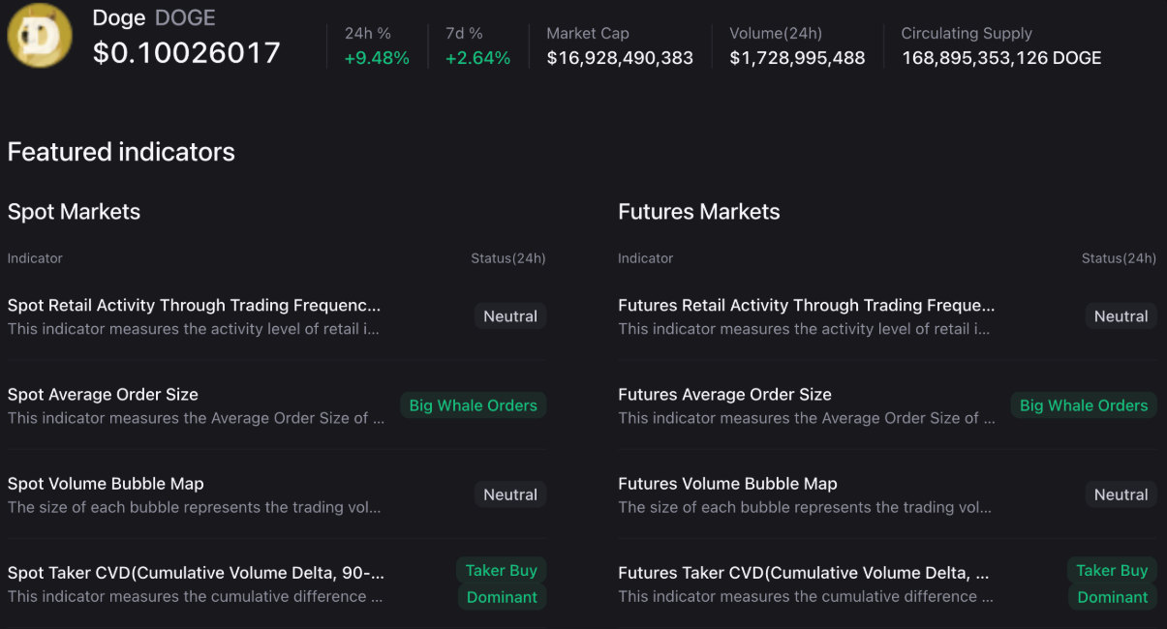Open Spot Volume Bubble Map indicator
The width and height of the screenshot is (1167, 629).
tap(106, 483)
